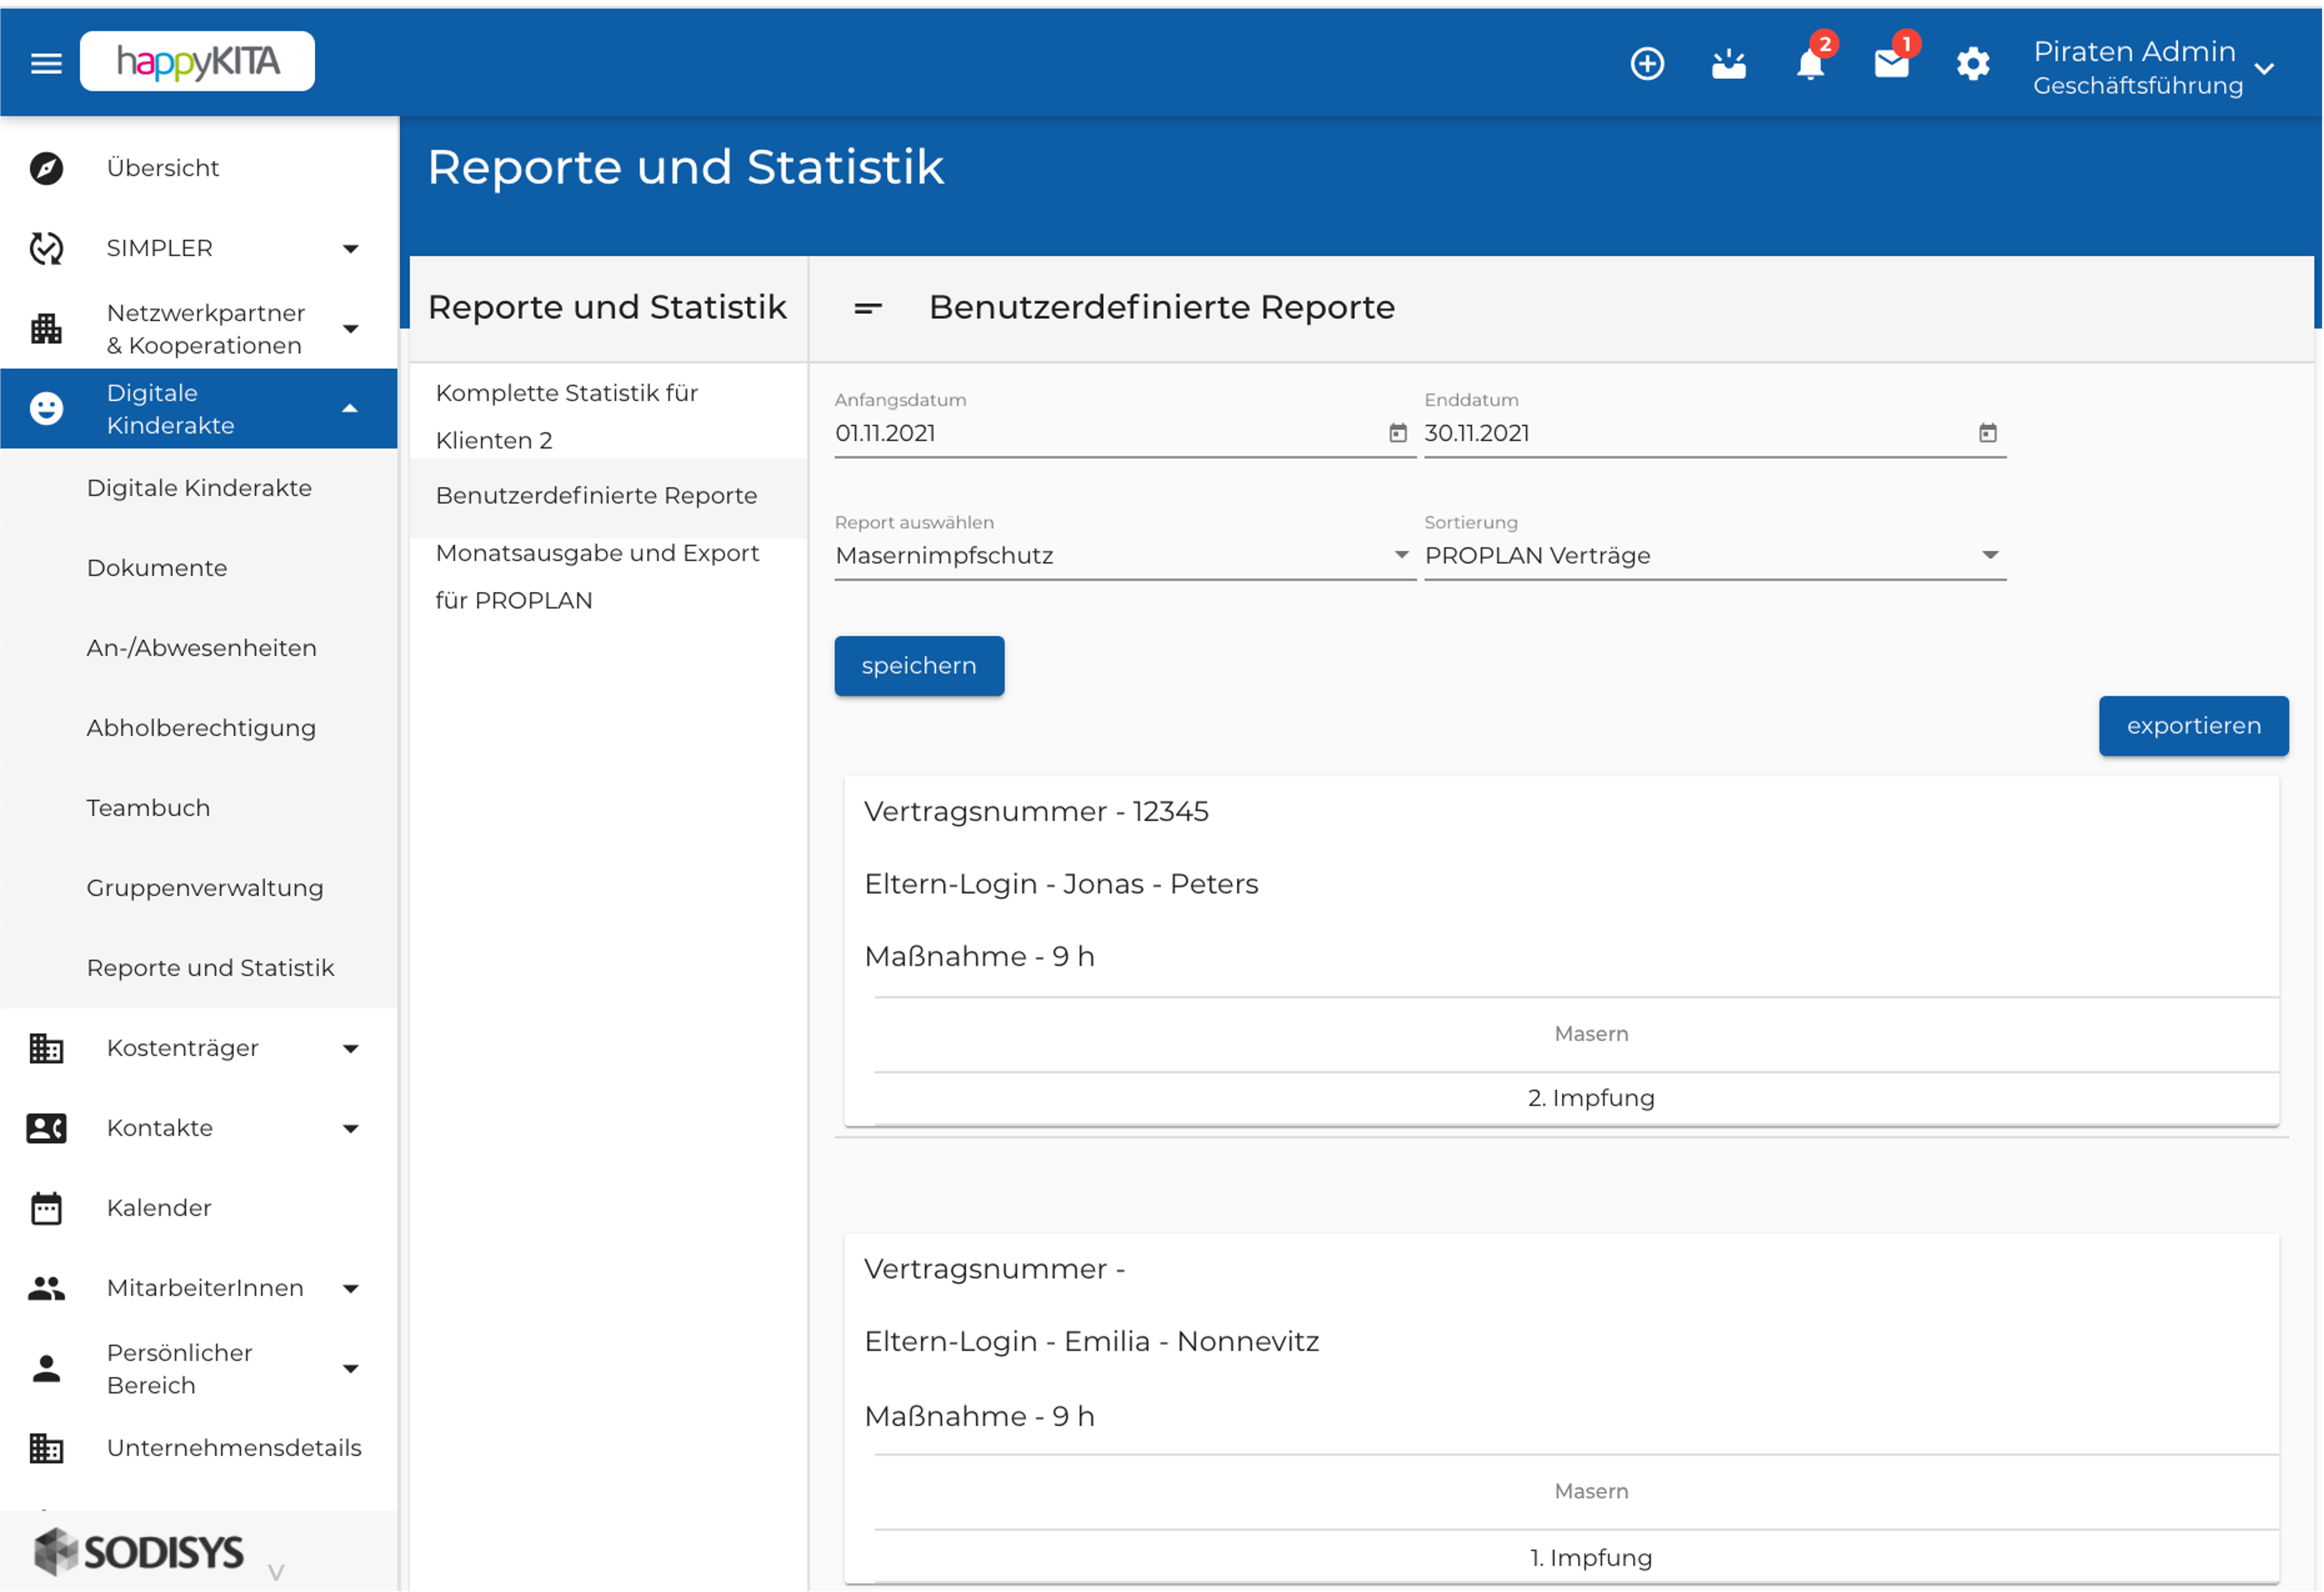This screenshot has width=2324, height=1592.
Task: Select Monatsausgabe und Export für PROPLAN
Action: pyautogui.click(x=608, y=577)
